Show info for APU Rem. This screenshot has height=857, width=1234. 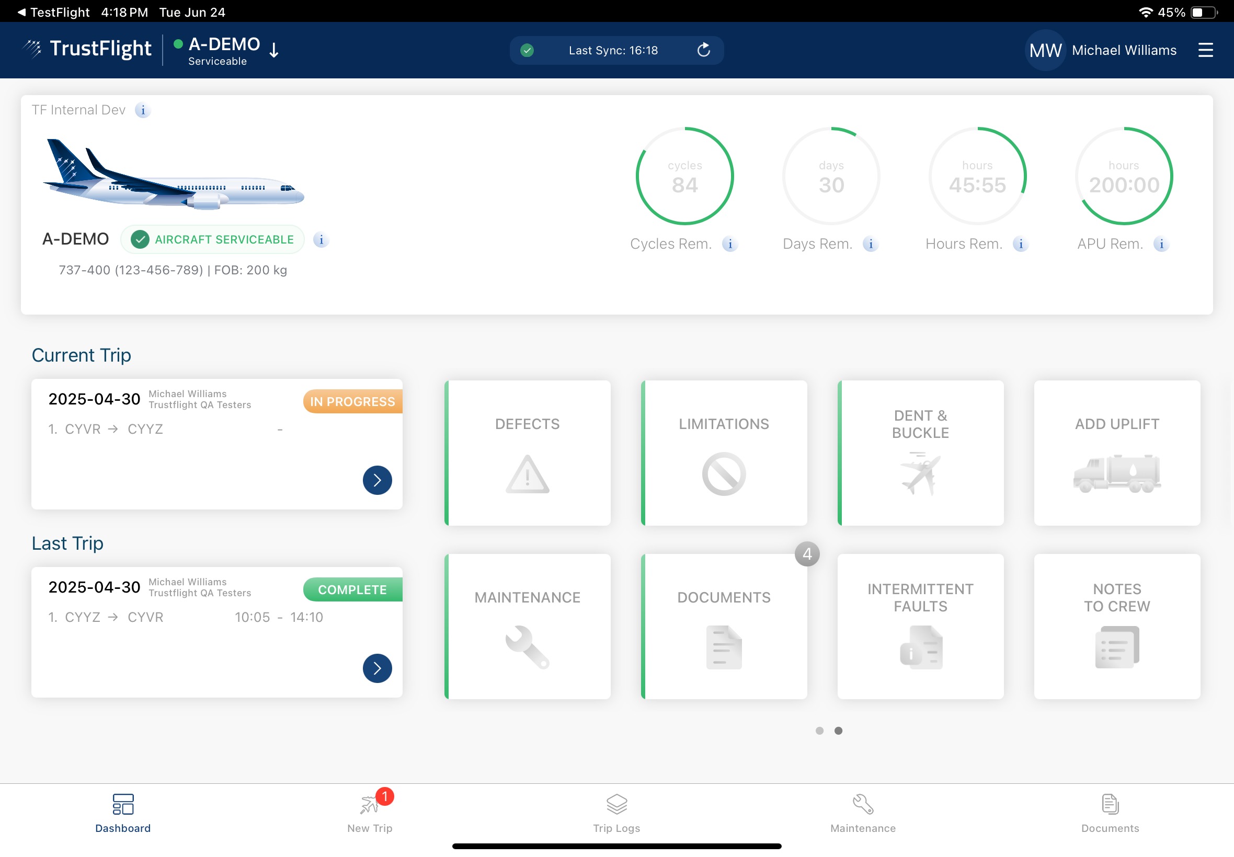click(x=1161, y=244)
